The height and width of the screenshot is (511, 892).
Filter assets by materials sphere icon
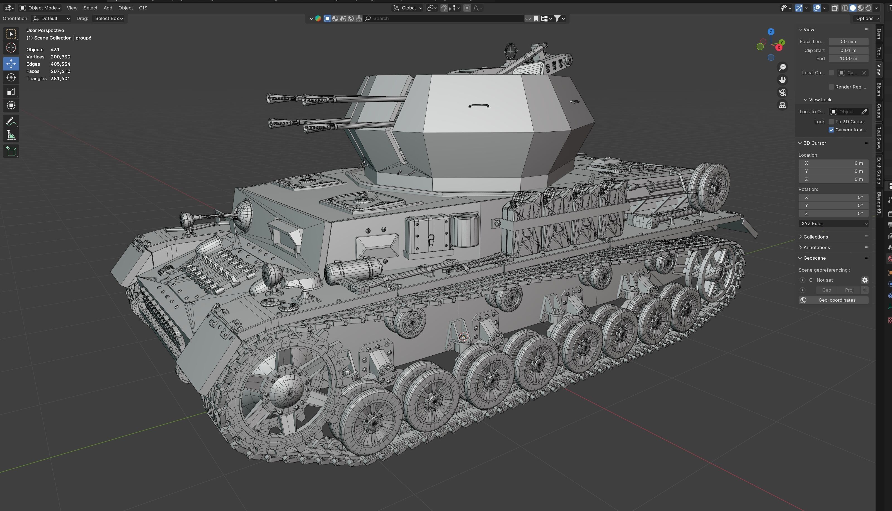[335, 19]
